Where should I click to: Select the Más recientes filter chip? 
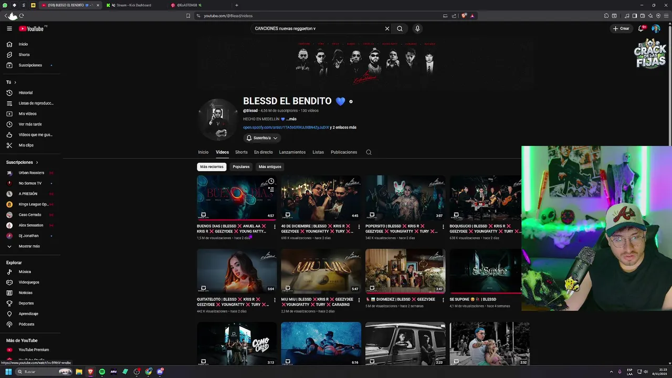click(212, 167)
